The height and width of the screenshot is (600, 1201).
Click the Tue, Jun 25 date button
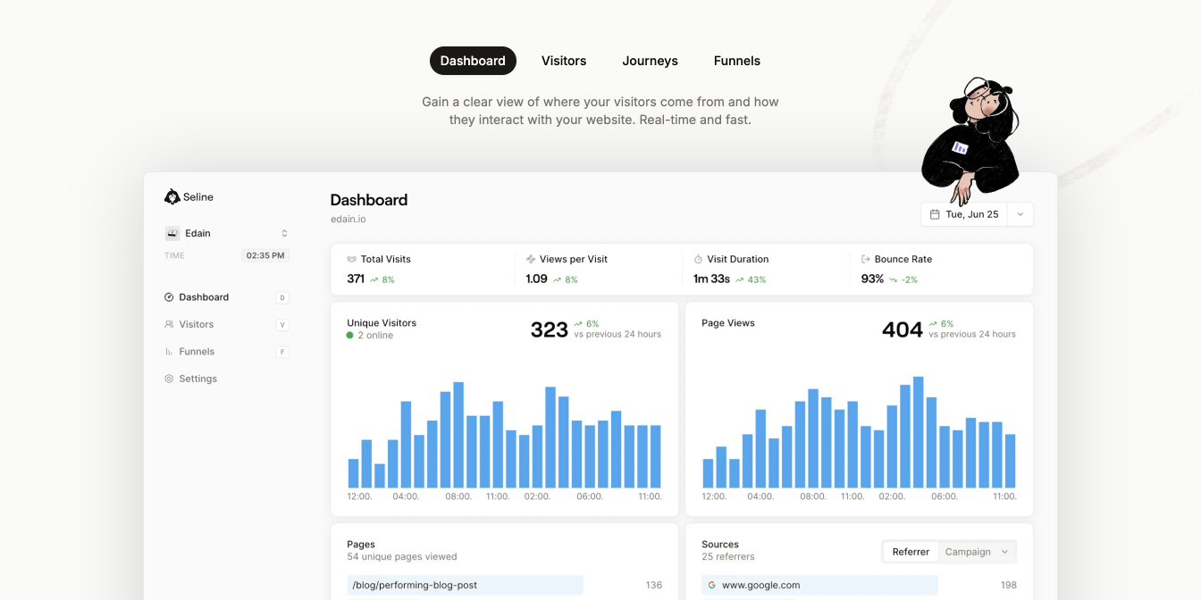[964, 214]
